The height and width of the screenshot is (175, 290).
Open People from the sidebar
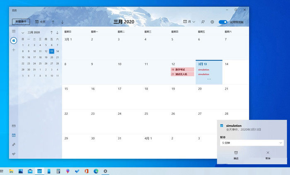click(14, 144)
